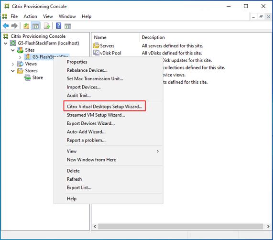
Task: Minimize the inner MDI child window
Action: click(x=253, y=17)
